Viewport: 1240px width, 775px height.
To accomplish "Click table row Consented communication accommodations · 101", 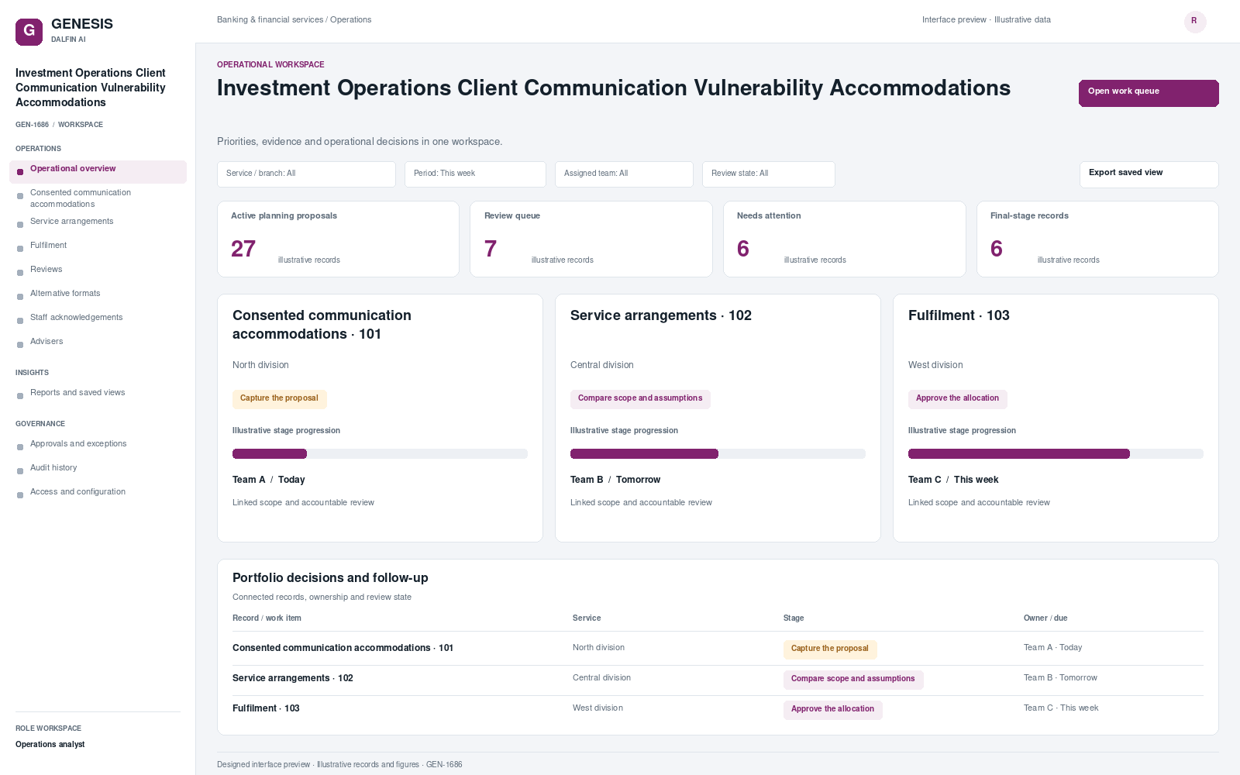I will click(x=718, y=648).
